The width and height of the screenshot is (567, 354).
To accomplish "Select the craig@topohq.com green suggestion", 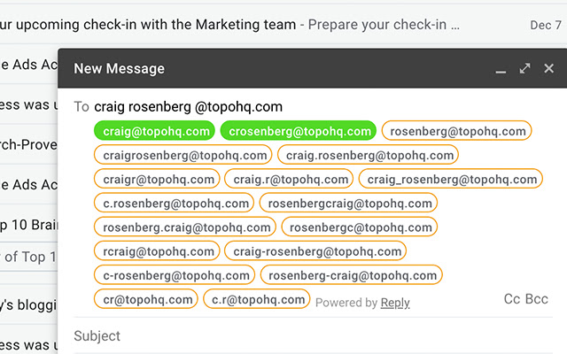I will [x=156, y=131].
